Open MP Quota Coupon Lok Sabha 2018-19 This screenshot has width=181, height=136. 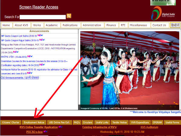[19, 36]
